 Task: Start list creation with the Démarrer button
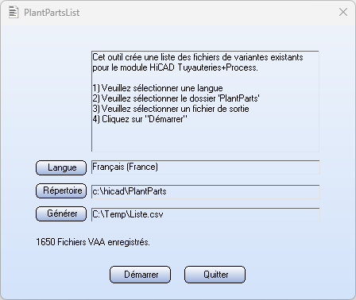point(140,275)
